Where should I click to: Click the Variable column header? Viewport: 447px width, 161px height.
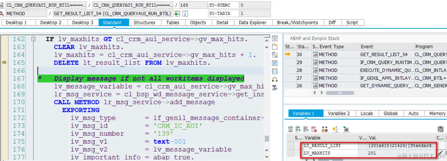[331, 138]
